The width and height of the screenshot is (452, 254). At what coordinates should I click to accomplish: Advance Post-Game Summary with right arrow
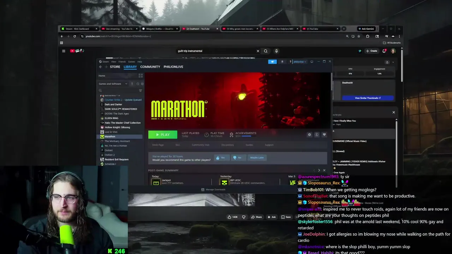coord(319,170)
